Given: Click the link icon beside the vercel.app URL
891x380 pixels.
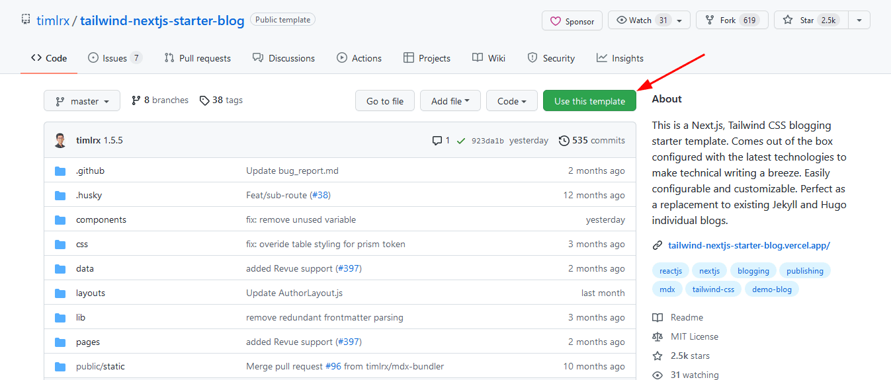Looking at the screenshot, I should [x=658, y=245].
